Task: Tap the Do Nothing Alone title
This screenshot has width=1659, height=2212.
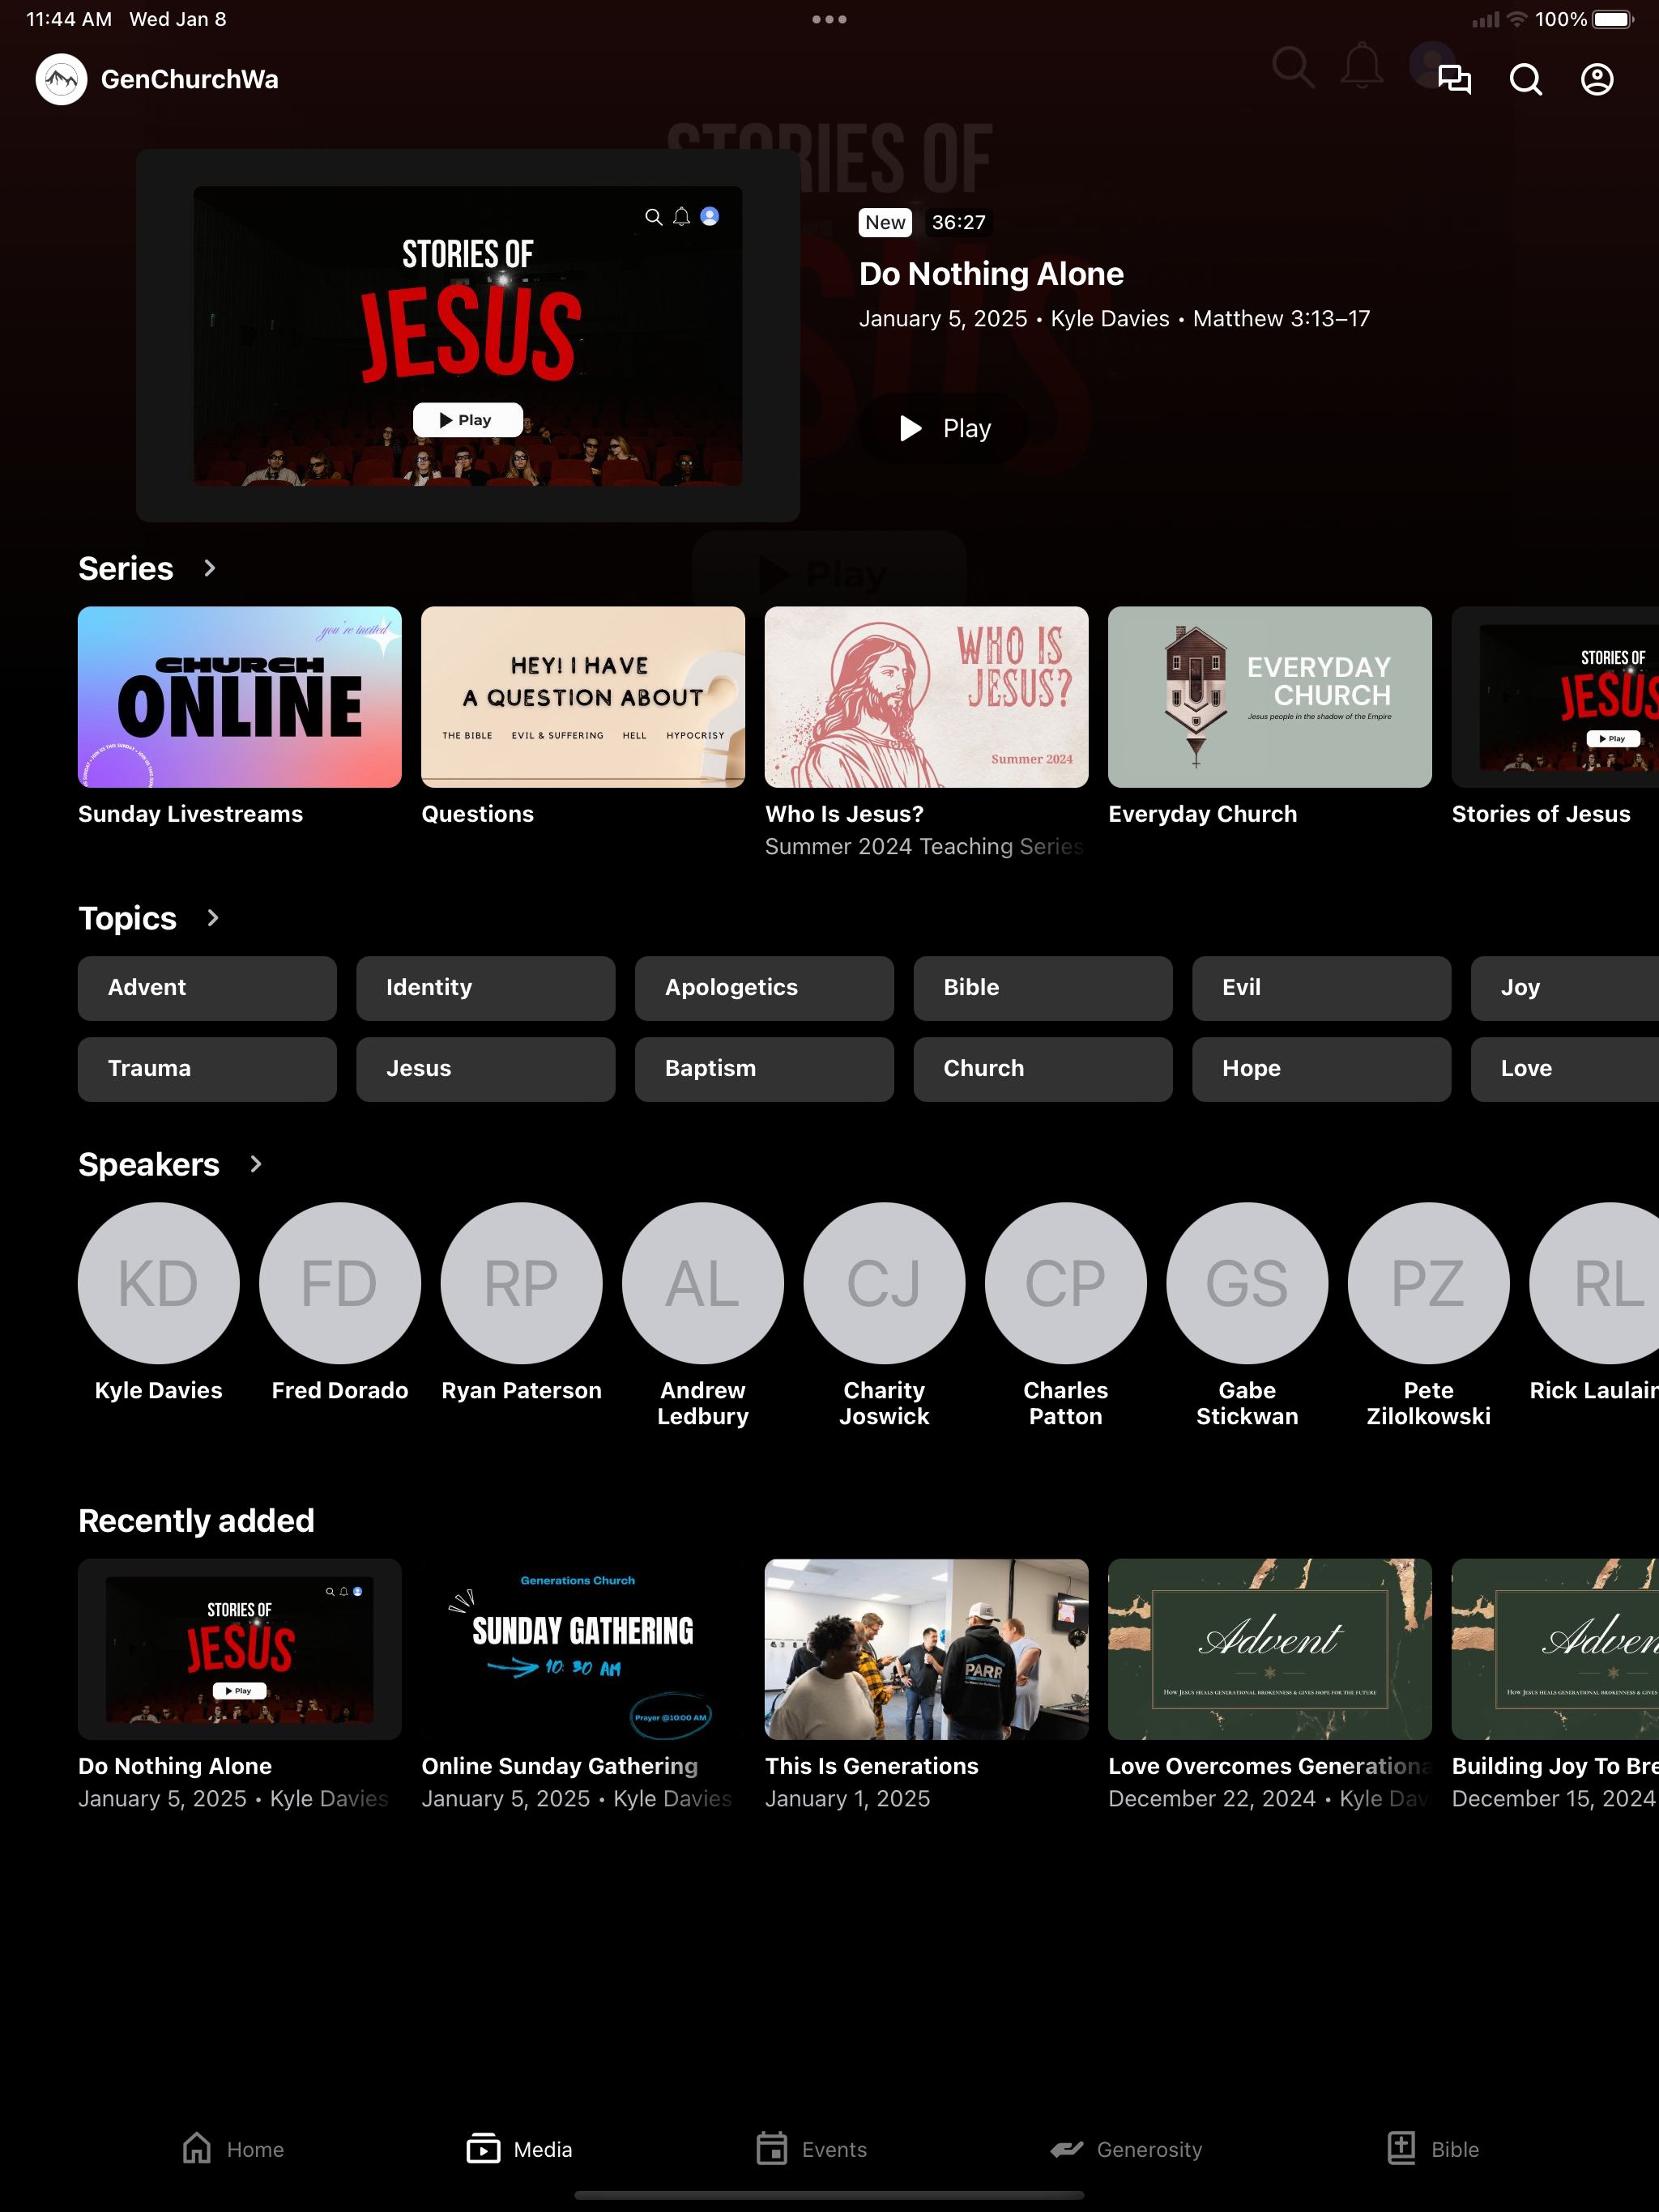Action: coord(992,274)
